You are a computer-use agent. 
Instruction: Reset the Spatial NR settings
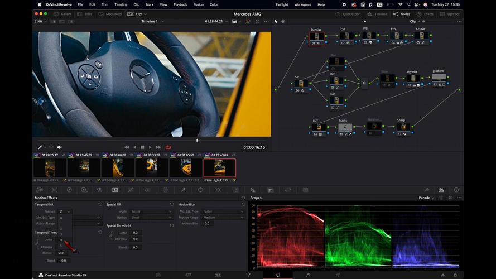tap(172, 204)
